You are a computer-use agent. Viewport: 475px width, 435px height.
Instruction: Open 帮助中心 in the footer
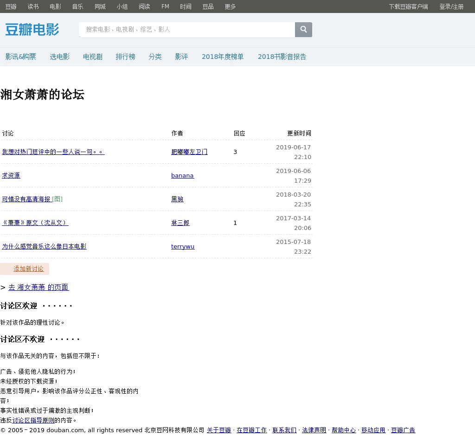coord(344,430)
